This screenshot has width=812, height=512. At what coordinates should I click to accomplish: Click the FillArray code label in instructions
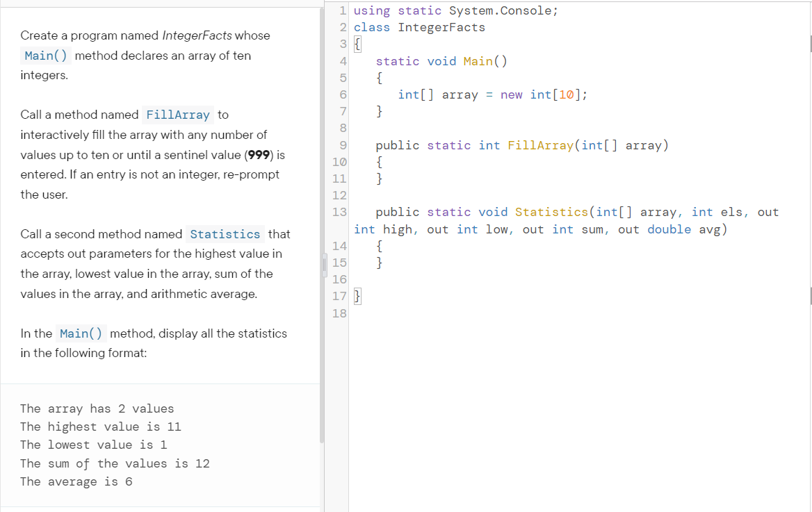(x=179, y=115)
